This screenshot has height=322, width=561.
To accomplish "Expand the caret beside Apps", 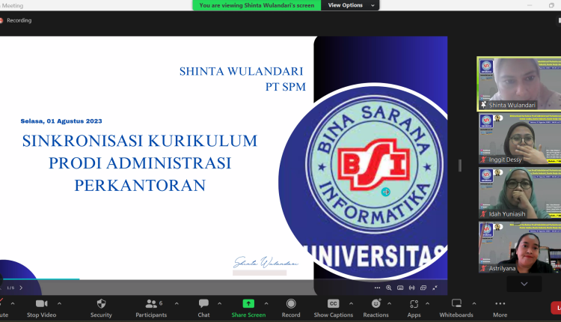I will coord(428,304).
